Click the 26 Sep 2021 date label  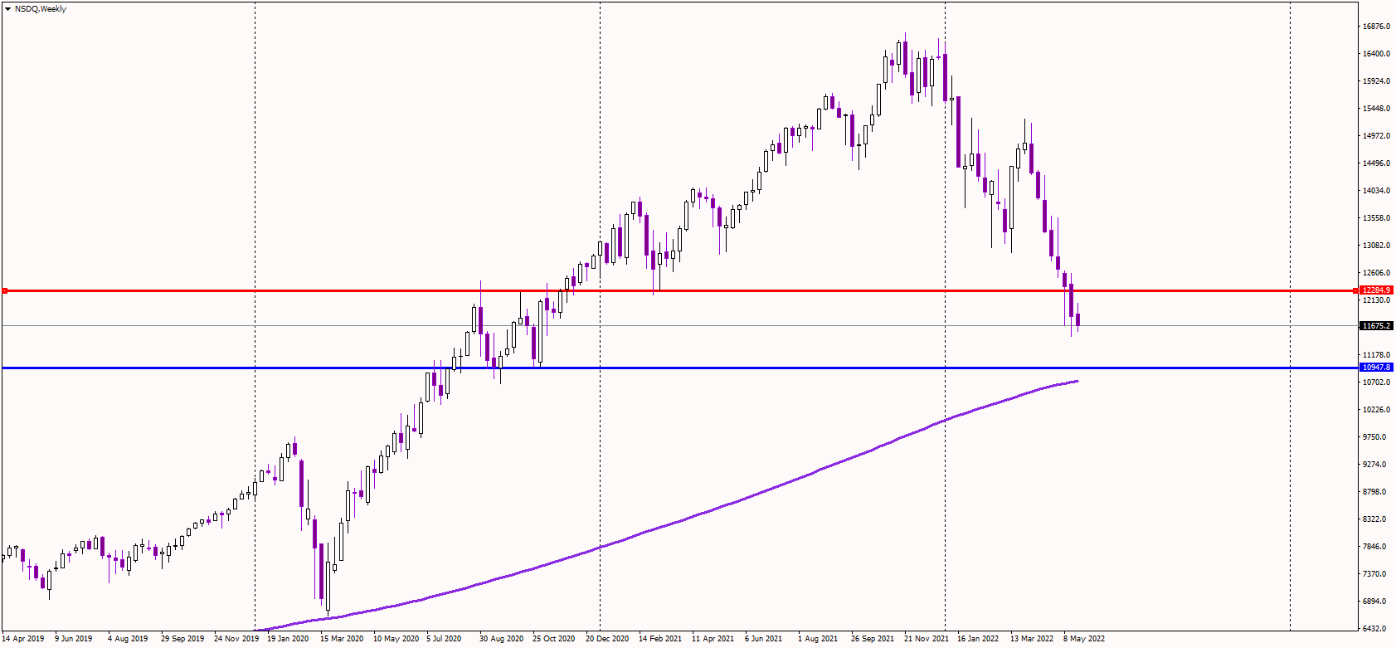[873, 639]
